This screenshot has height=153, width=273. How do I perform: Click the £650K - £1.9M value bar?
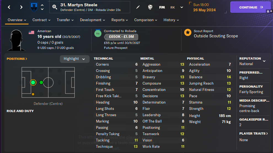pyautogui.click(x=121, y=37)
